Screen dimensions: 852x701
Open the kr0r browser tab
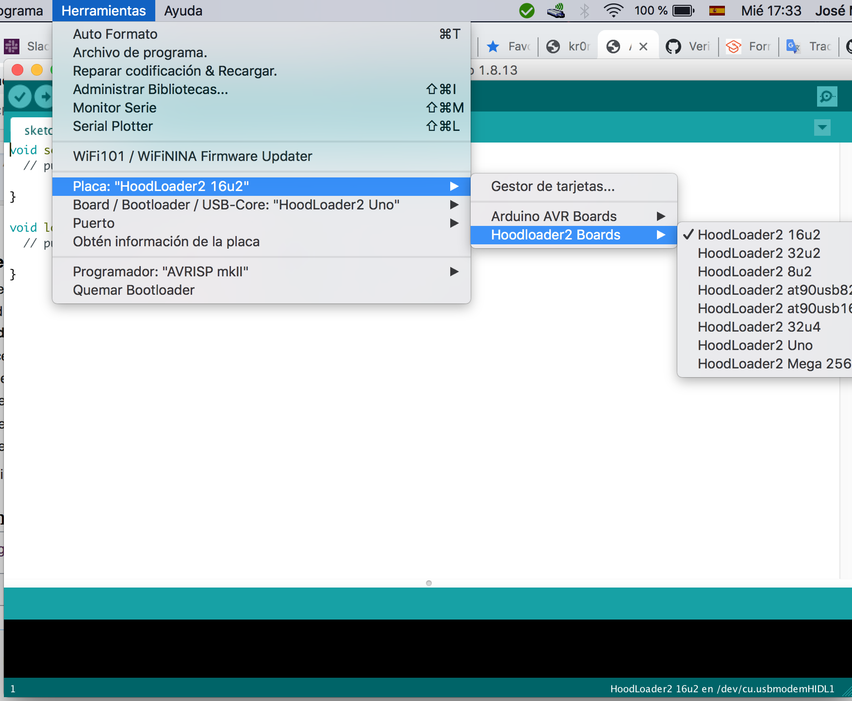pos(568,47)
